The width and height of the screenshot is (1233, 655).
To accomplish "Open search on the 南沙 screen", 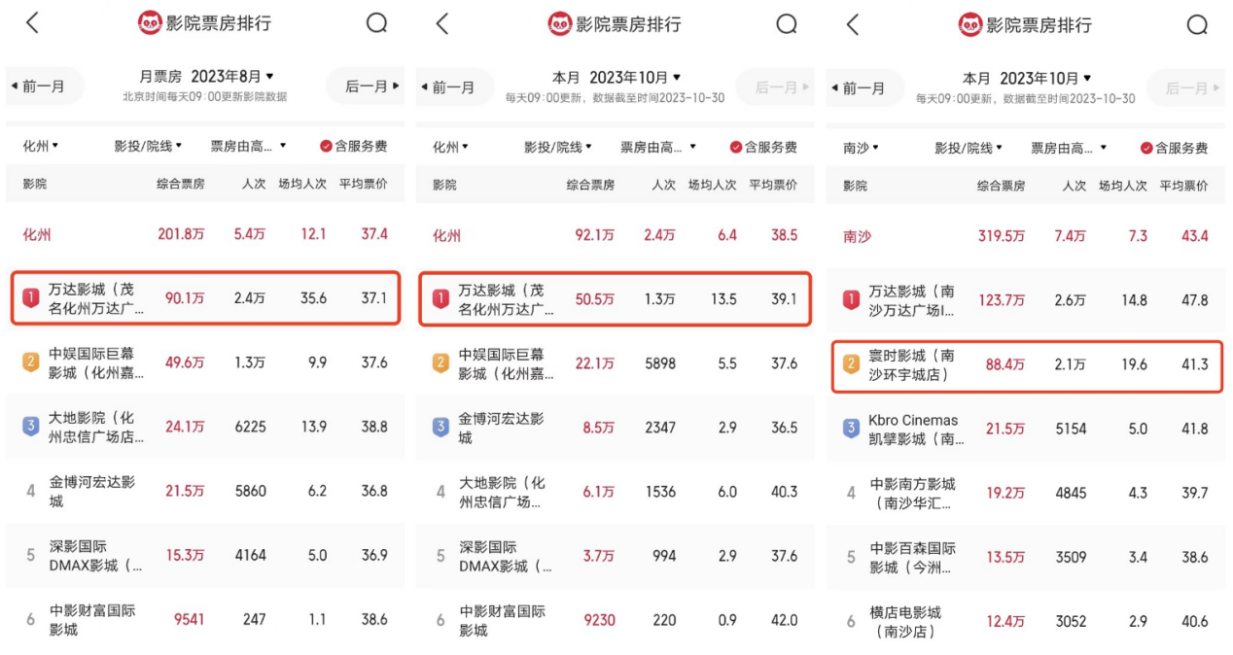I will 1197,24.
